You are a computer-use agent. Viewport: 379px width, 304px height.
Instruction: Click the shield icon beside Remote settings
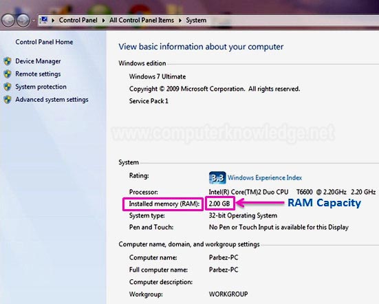coord(8,74)
